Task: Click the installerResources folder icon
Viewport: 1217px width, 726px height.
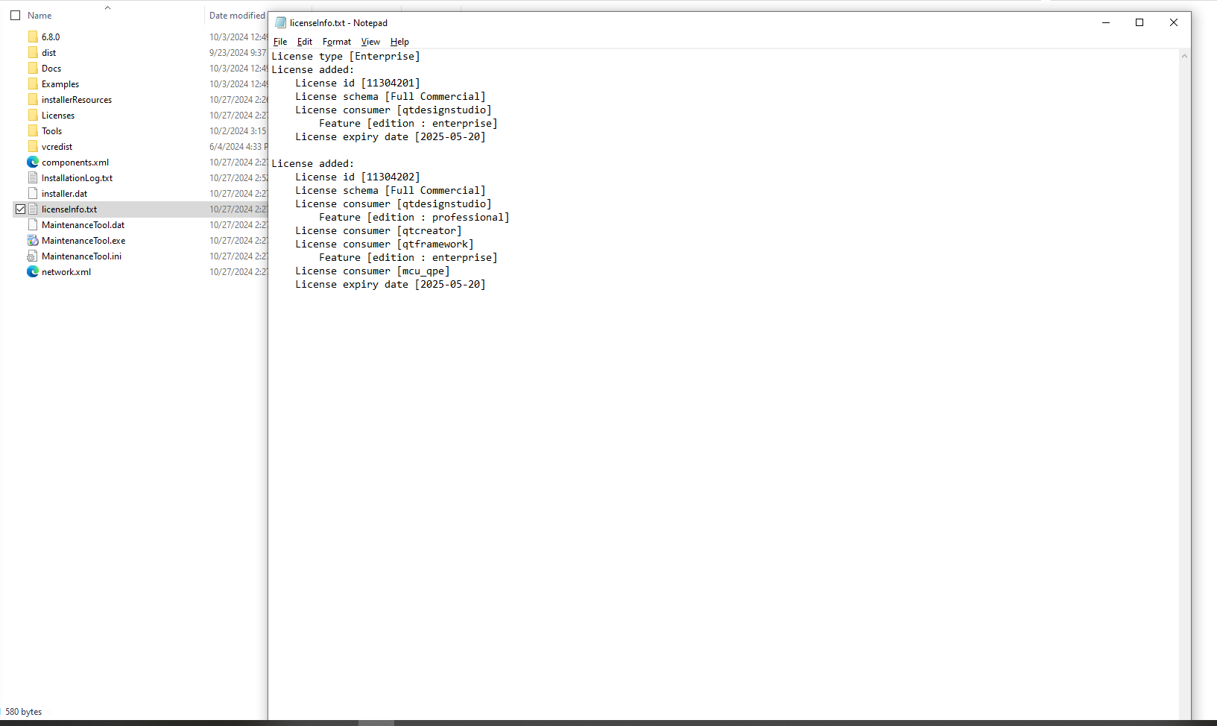Action: click(x=33, y=99)
